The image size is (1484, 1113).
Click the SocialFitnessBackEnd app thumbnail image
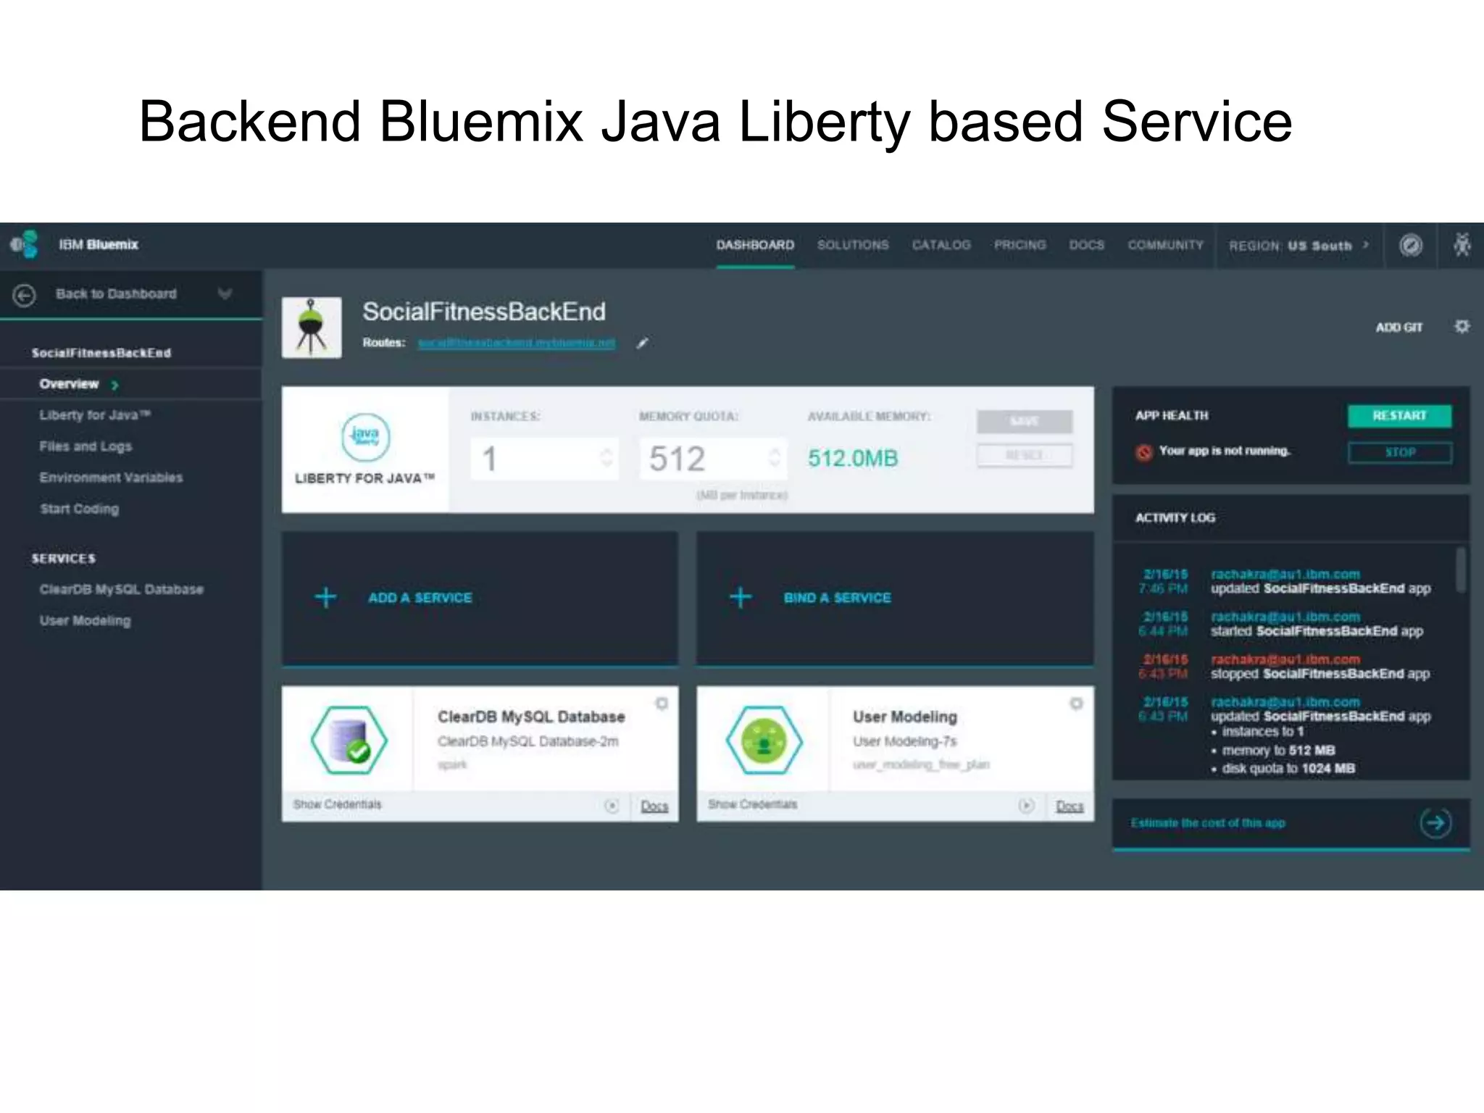coord(312,327)
